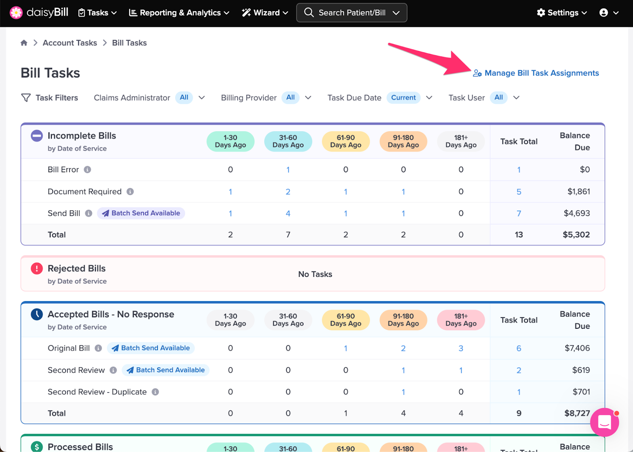Image resolution: width=633 pixels, height=452 pixels.
Task: Click Batch Send Available for Send Bill
Action: click(x=141, y=213)
